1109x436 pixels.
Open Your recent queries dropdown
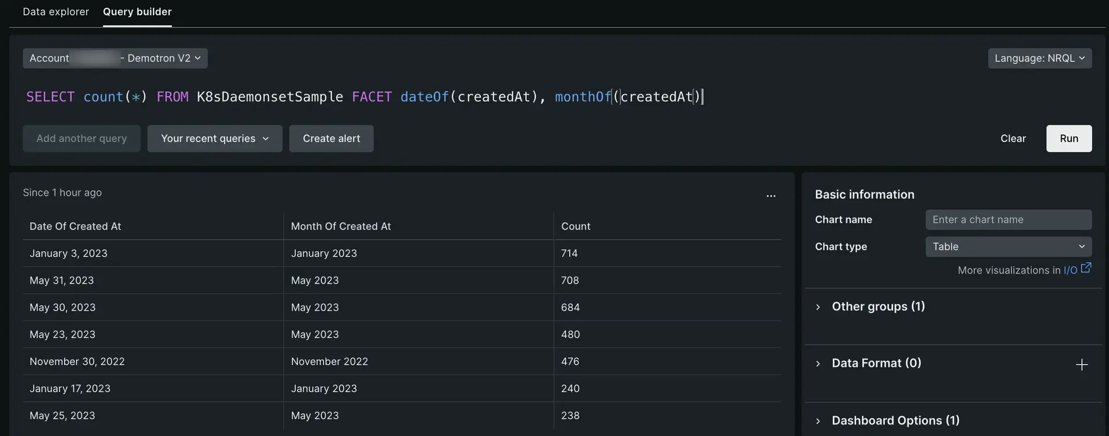point(214,139)
